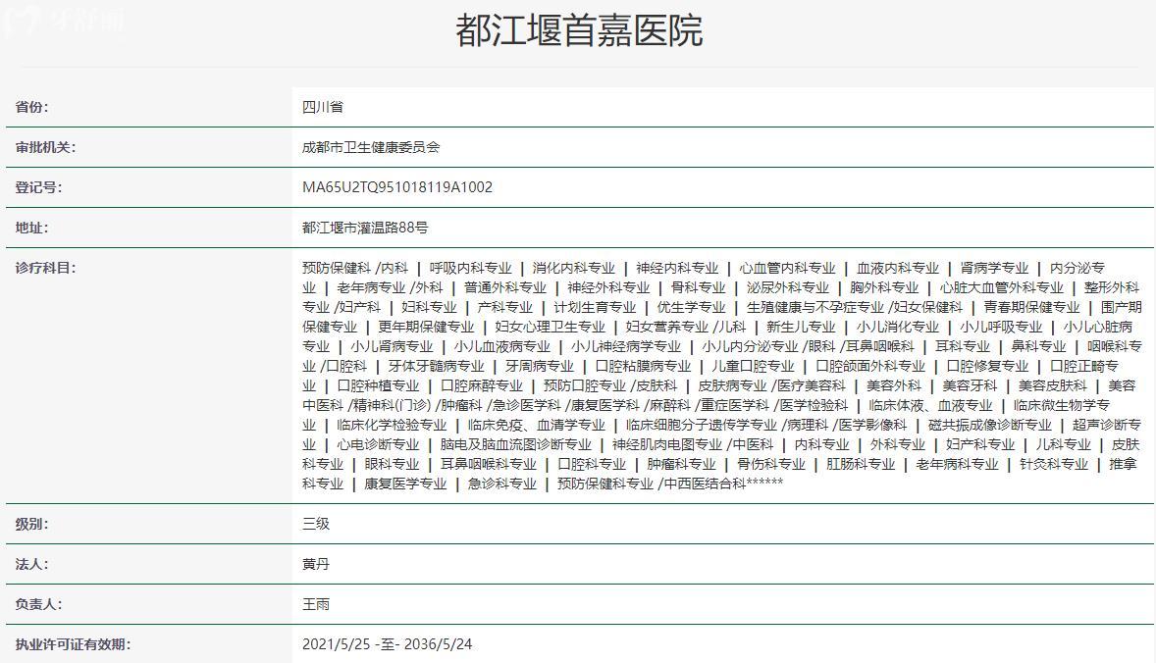Click 针灸科专业 in the department list
The height and width of the screenshot is (663, 1156).
coord(1054,464)
